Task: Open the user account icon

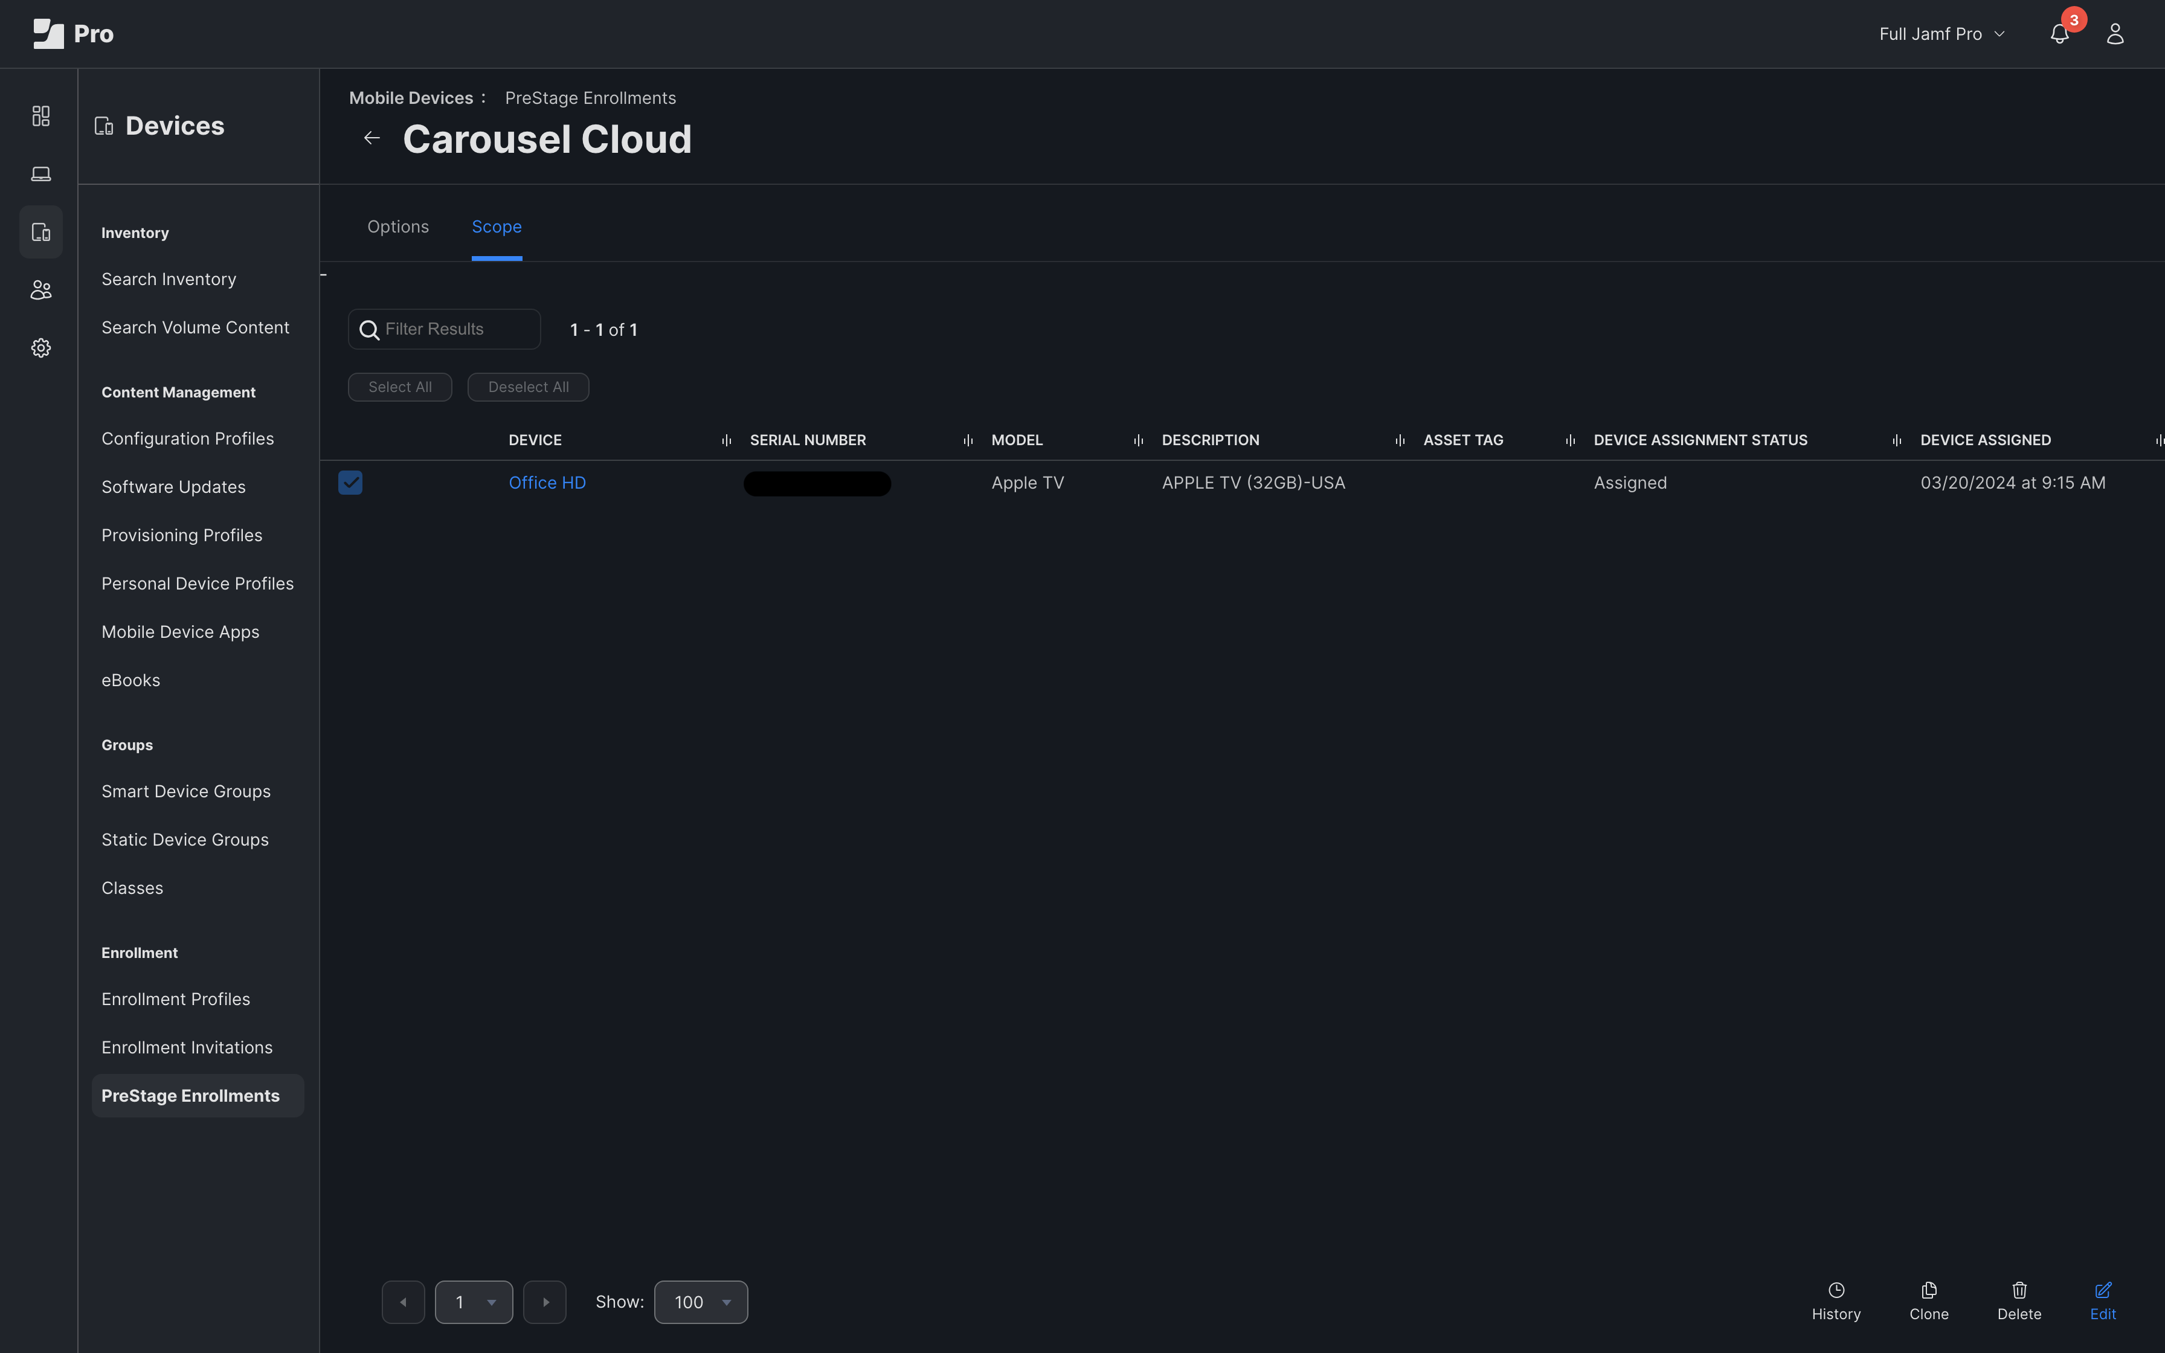Action: point(2115,34)
